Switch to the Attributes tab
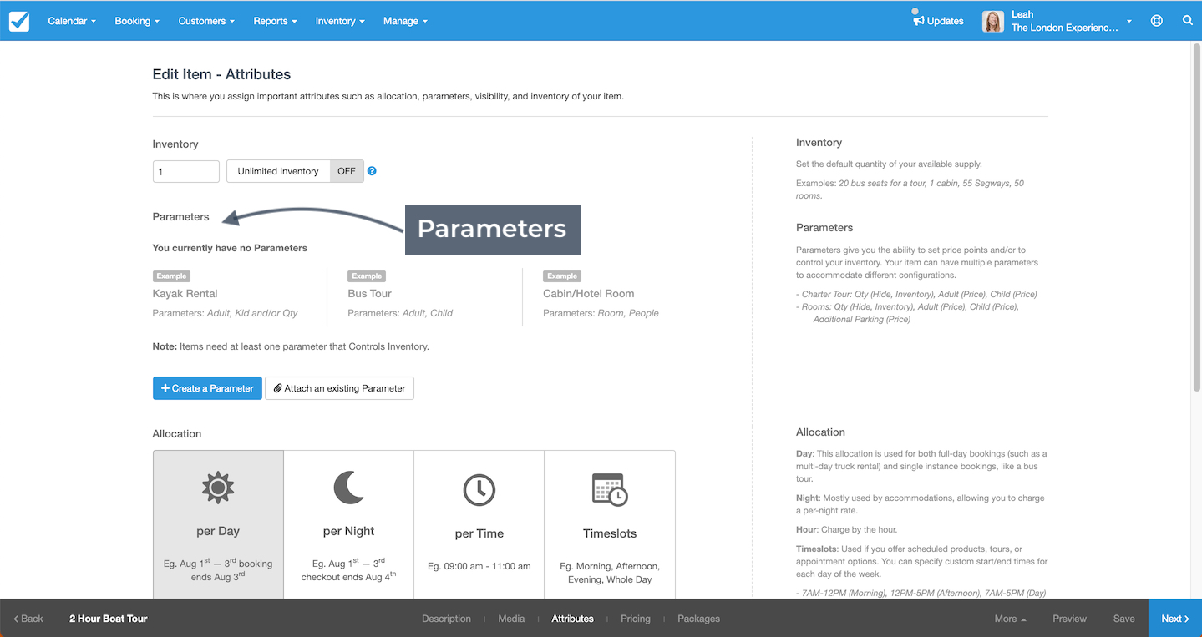The width and height of the screenshot is (1202, 637). coord(573,619)
